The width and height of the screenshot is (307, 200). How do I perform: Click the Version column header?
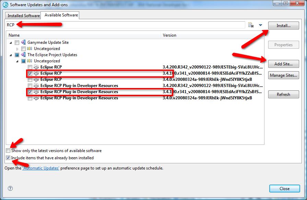pos(212,35)
